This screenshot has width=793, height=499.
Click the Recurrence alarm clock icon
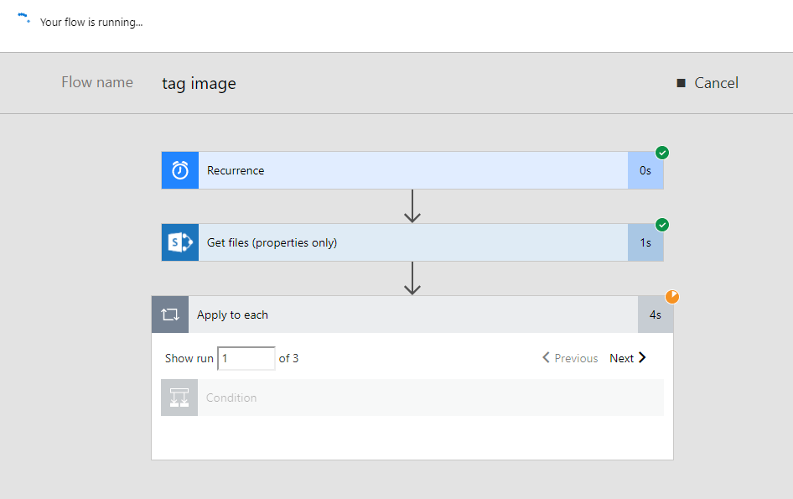(180, 170)
